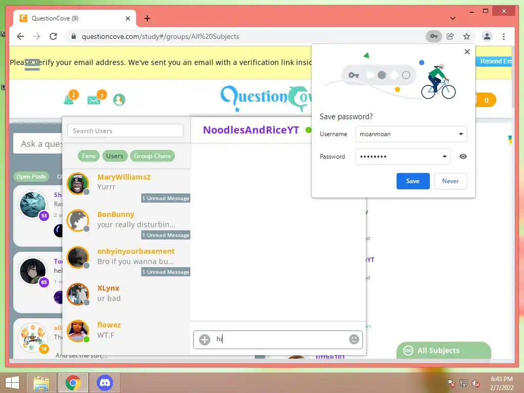Open the emoji picker smiley icon
524x393 pixels.
[x=354, y=339]
